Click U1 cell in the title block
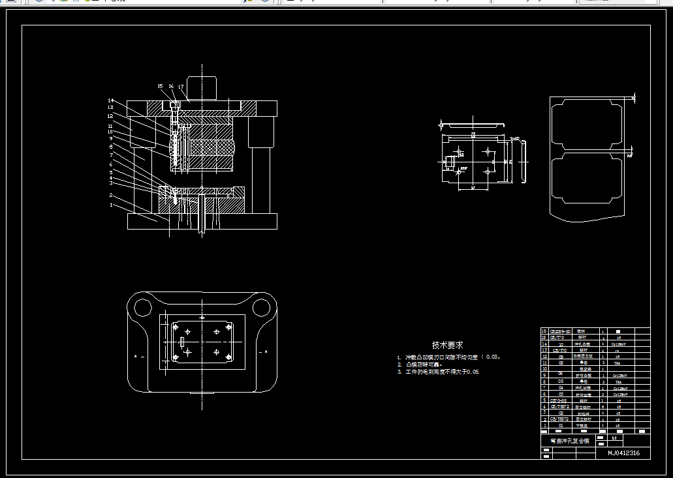The height and width of the screenshot is (478, 673). 614,438
